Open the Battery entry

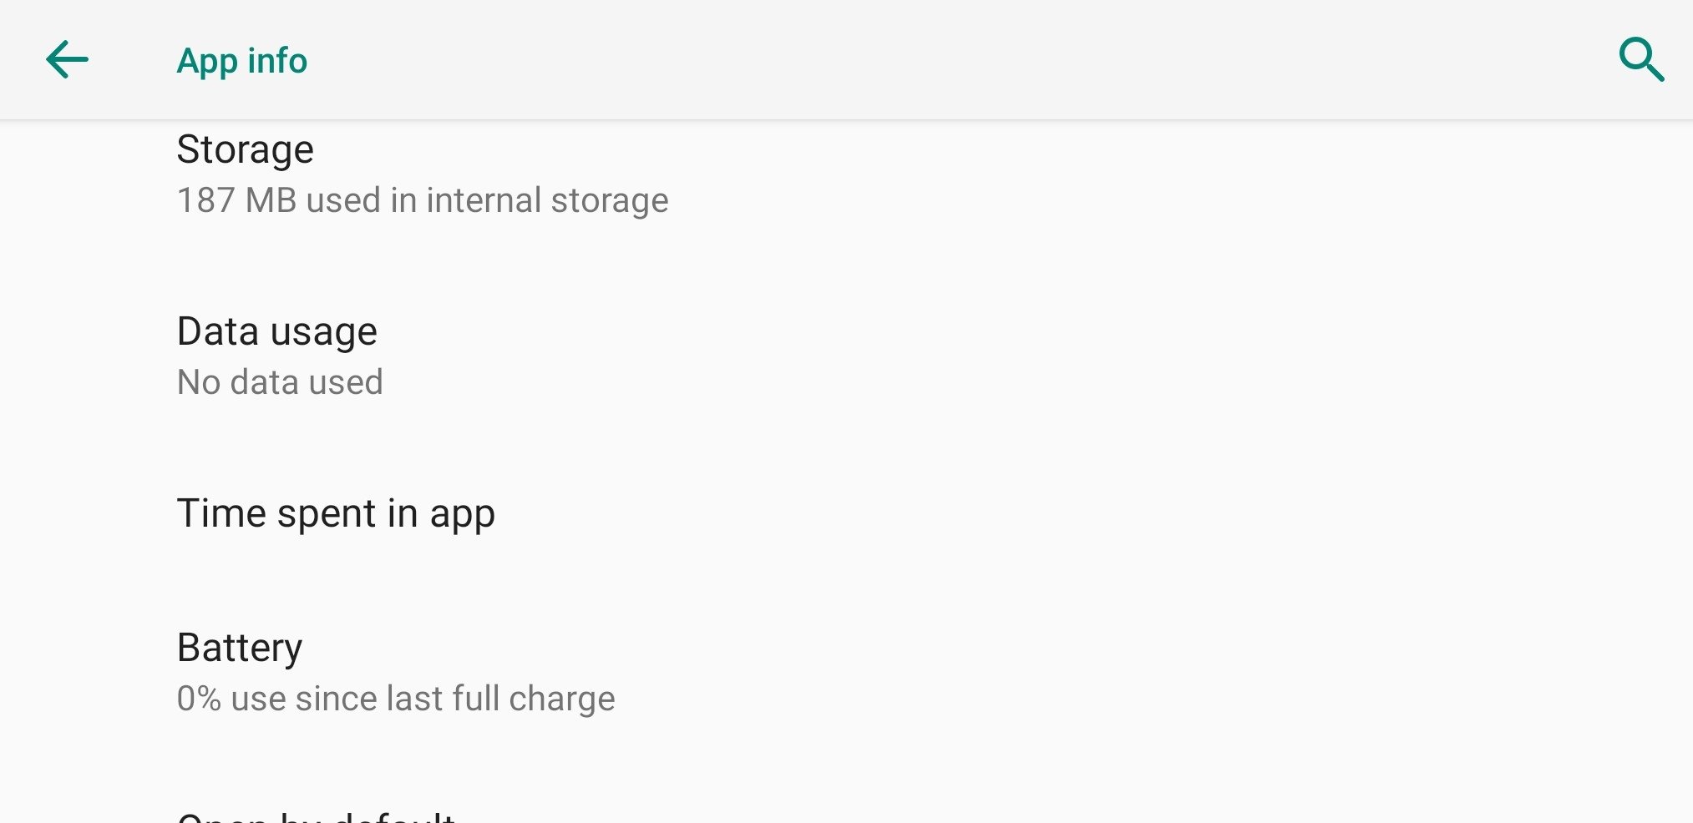(240, 649)
